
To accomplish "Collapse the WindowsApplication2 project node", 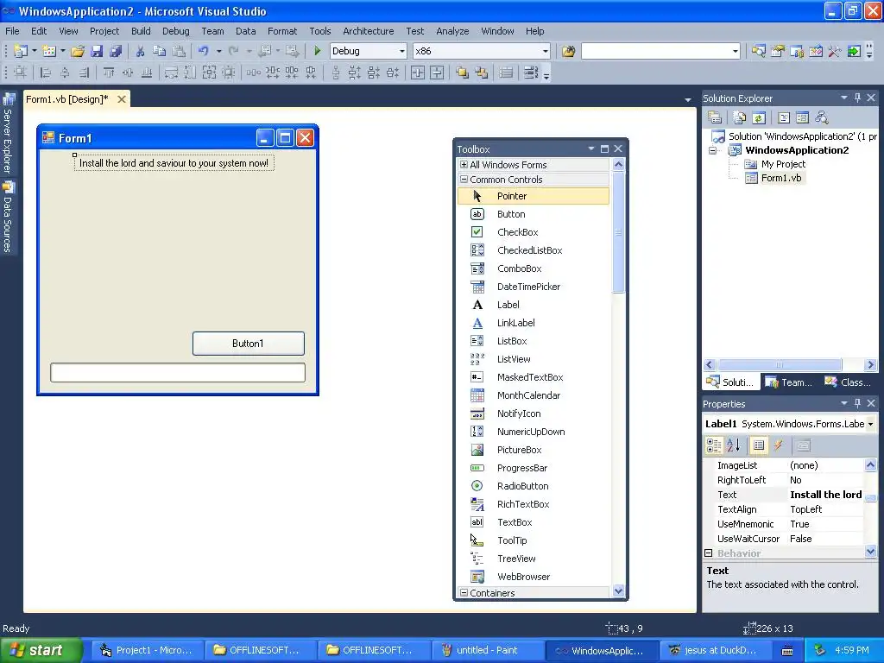I will [x=712, y=150].
